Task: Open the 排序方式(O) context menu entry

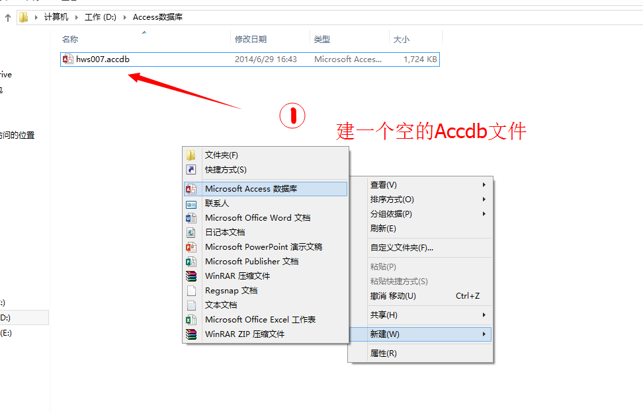Action: (x=420, y=200)
